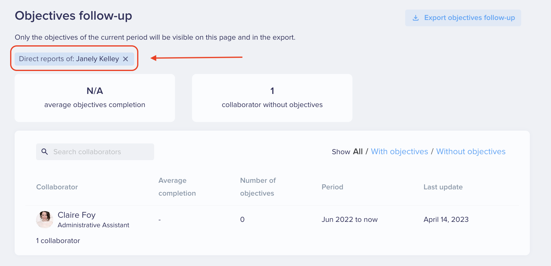The image size is (551, 266).
Task: Click the collaborator without objectives card
Action: pos(272,98)
